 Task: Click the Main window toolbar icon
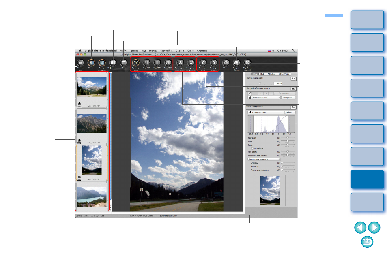(81, 63)
